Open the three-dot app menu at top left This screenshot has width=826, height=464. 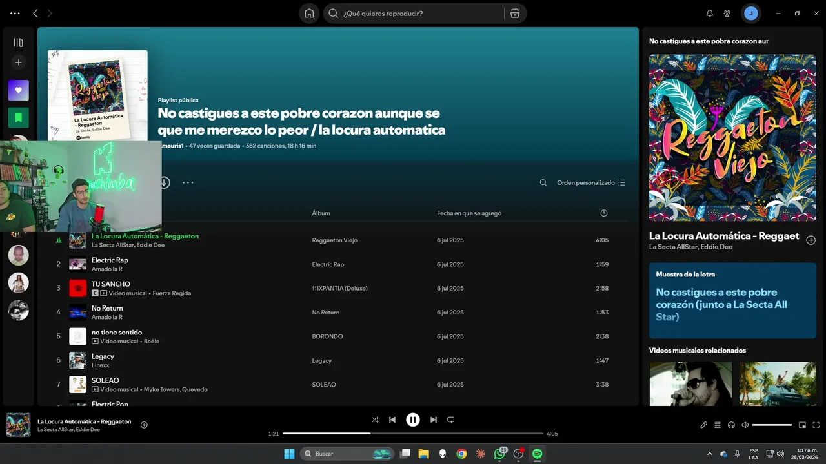pyautogui.click(x=15, y=13)
